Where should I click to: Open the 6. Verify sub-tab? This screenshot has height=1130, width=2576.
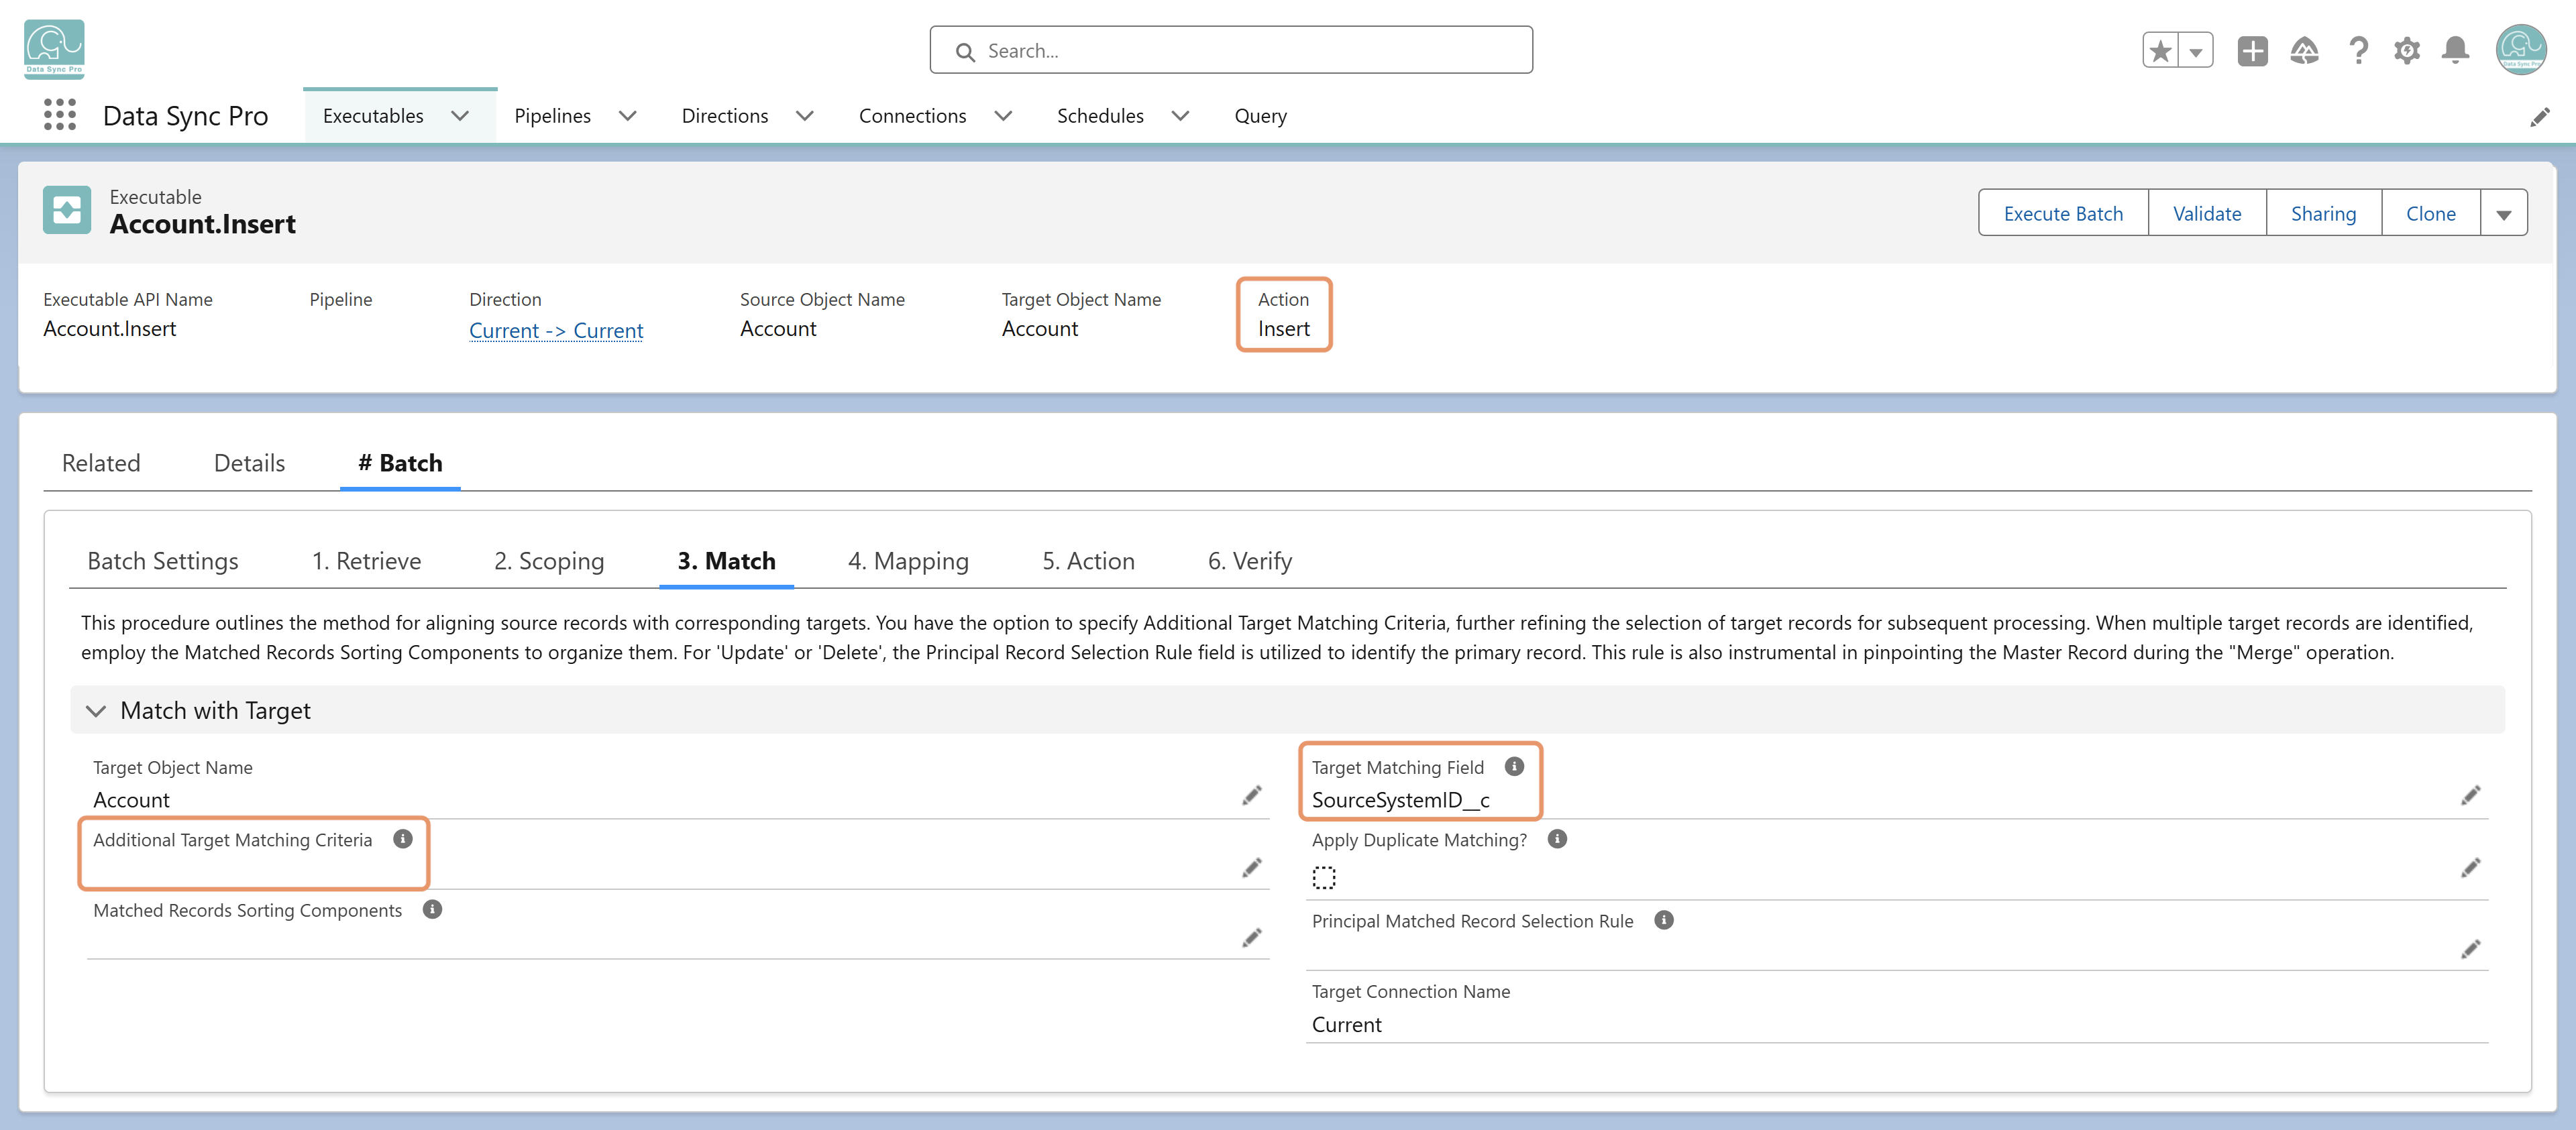[1250, 561]
